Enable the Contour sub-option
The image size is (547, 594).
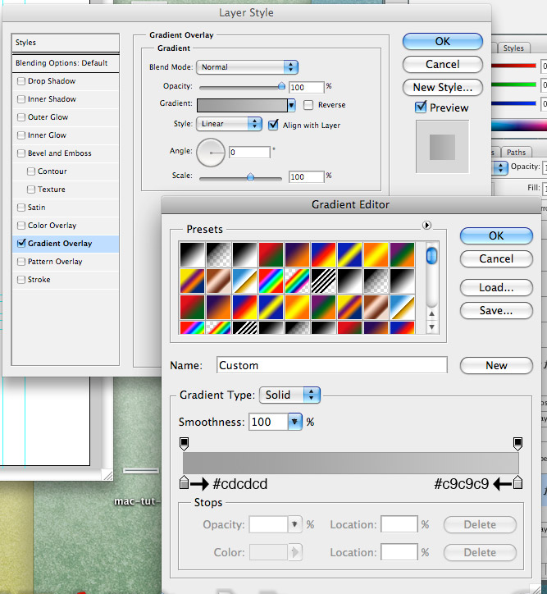tap(31, 171)
